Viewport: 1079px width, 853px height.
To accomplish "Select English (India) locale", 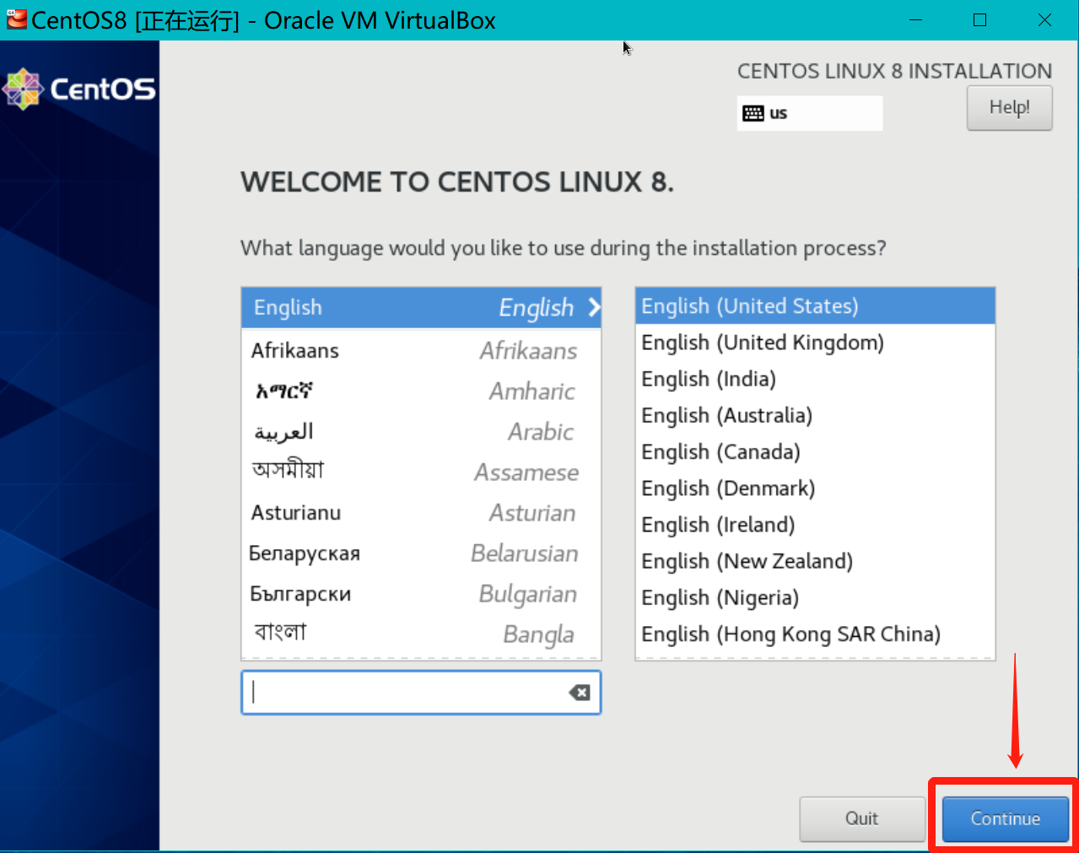I will tap(815, 379).
